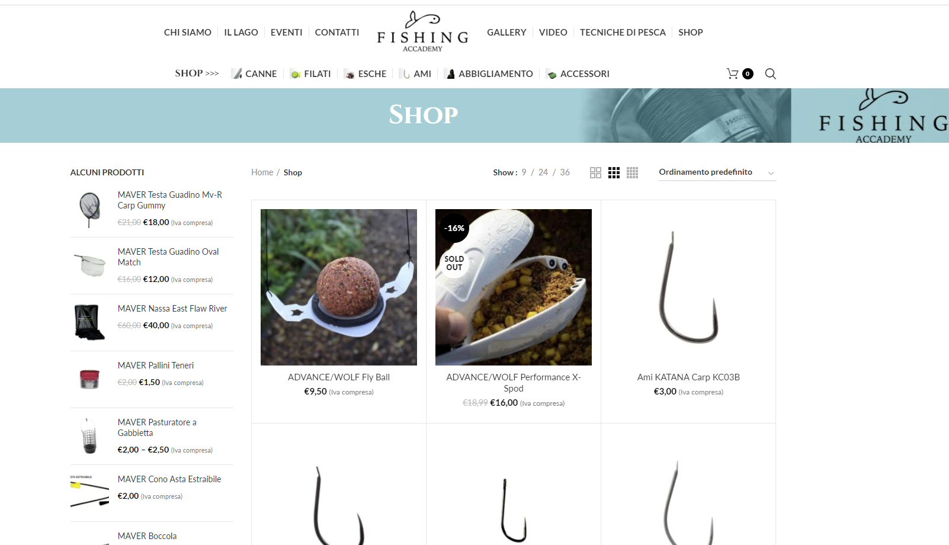The width and height of the screenshot is (949, 545).
Task: Open the ESCHE bait category
Action: (366, 73)
